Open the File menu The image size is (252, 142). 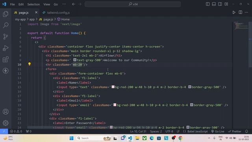pyautogui.click(x=12, y=4)
